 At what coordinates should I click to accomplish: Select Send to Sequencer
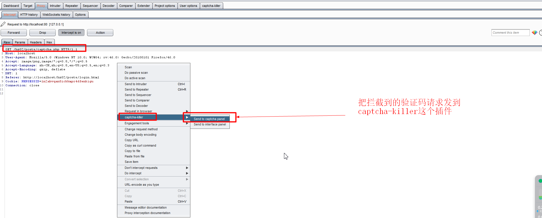coord(154,95)
